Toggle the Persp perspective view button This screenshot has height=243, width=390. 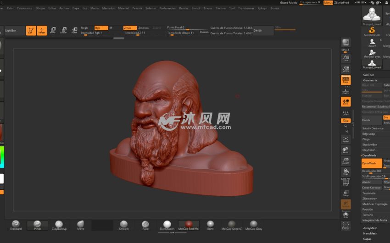click(x=345, y=80)
